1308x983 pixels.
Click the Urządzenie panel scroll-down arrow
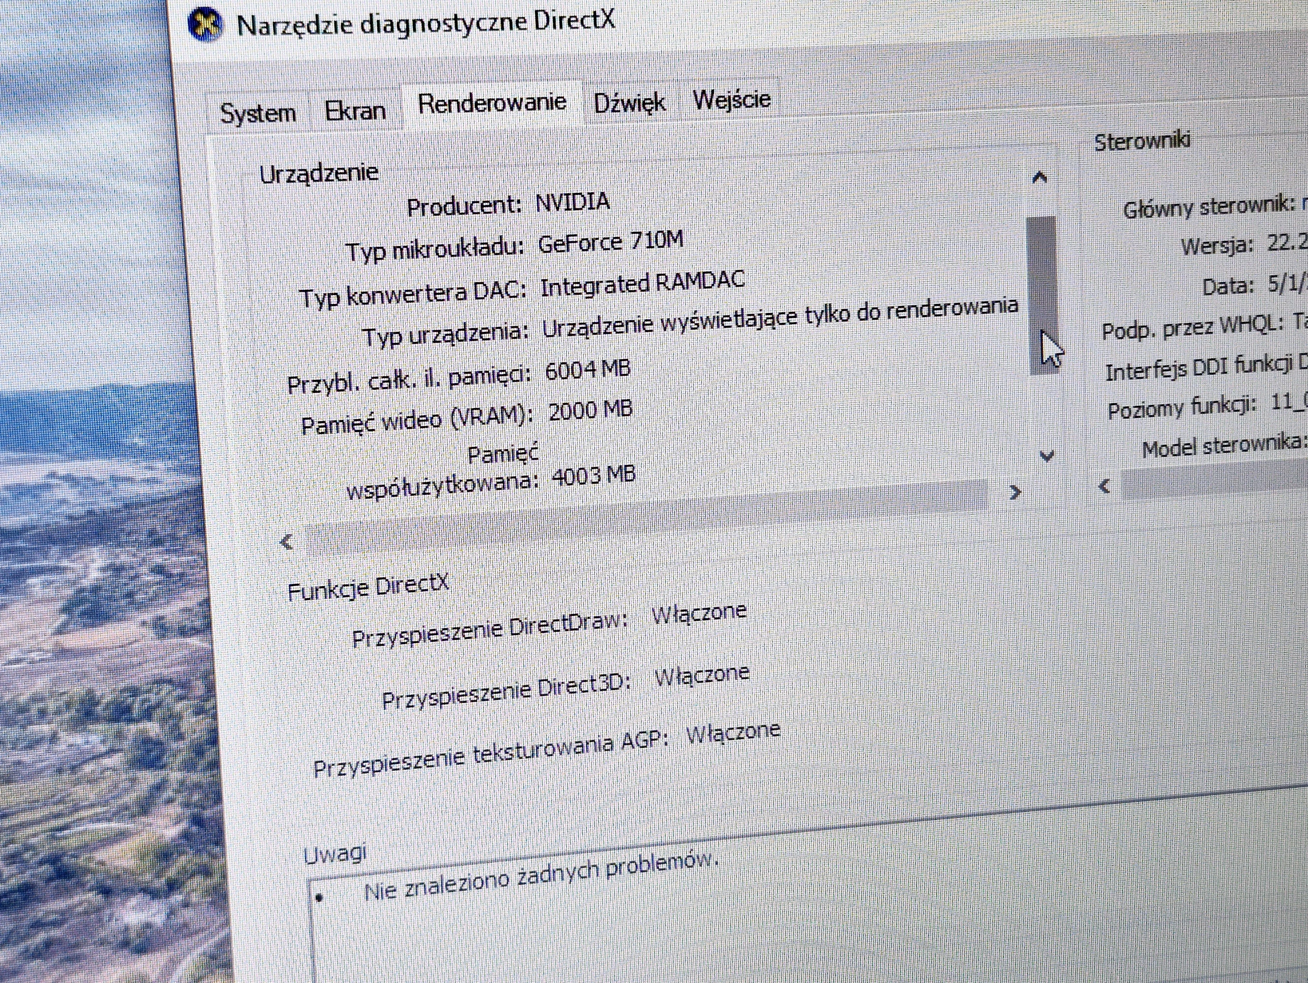click(1047, 456)
